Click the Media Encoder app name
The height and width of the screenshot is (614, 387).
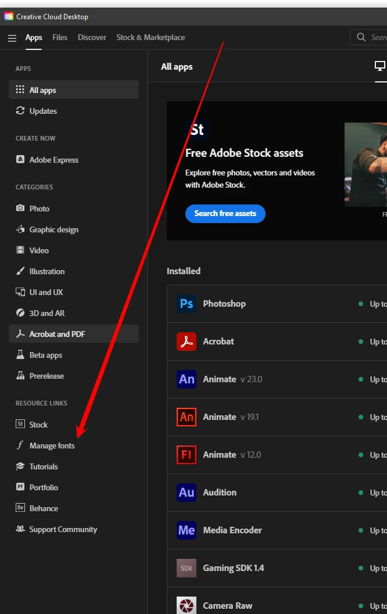232,530
